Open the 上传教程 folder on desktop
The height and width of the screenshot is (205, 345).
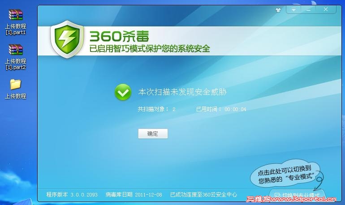pyautogui.click(x=15, y=89)
